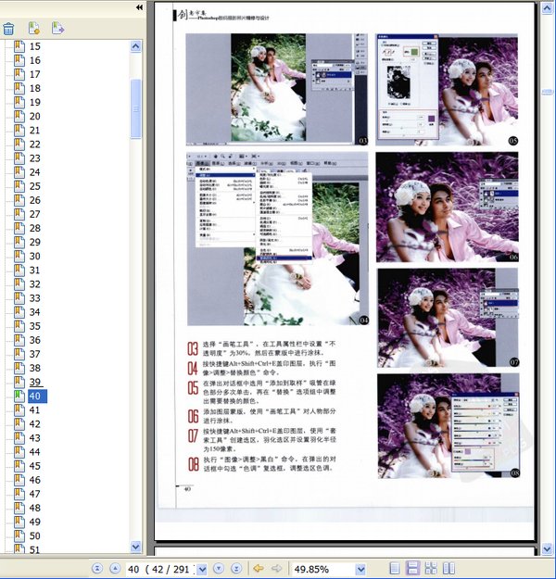Click the bookmark icon with purple arrow

coord(57,28)
